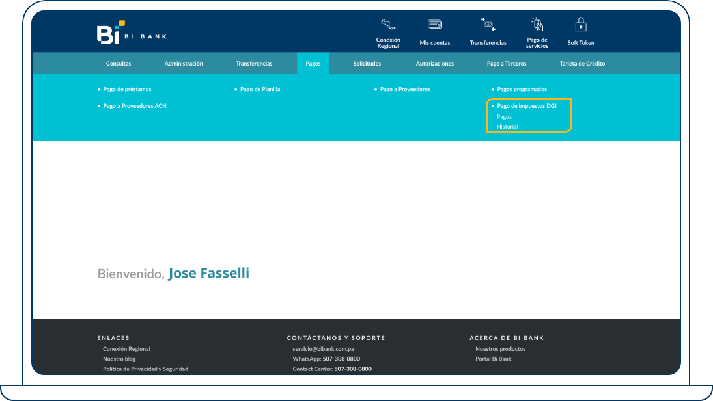Expand Pago de impuestos DGI item
This screenshot has width=713, height=401.
(x=526, y=105)
